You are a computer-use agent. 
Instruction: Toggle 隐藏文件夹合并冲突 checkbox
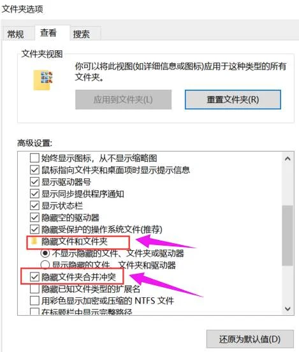tap(34, 277)
